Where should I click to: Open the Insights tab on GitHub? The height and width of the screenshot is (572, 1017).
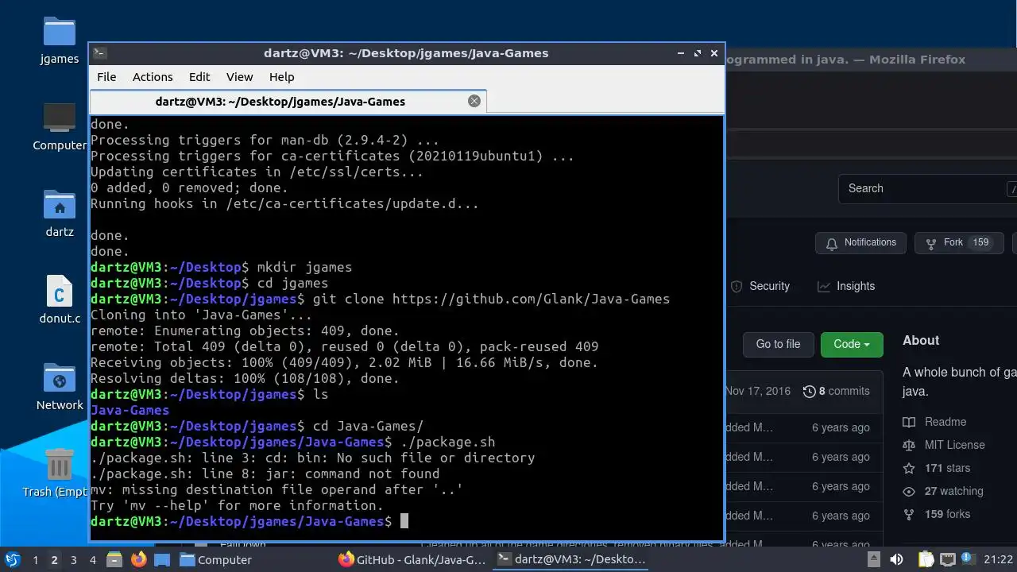846,286
